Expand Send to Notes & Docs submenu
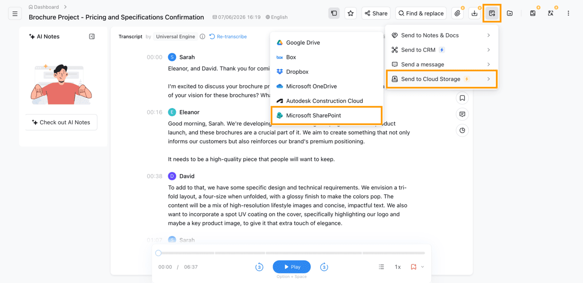583x283 pixels. 441,35
